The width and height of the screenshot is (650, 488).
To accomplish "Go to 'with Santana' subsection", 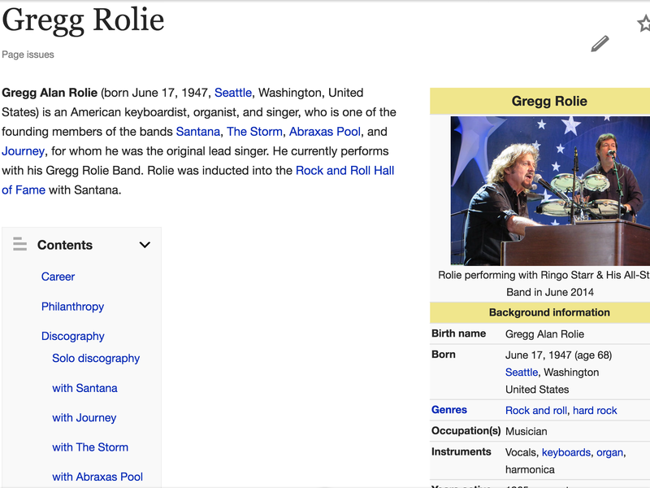I will 84,388.
